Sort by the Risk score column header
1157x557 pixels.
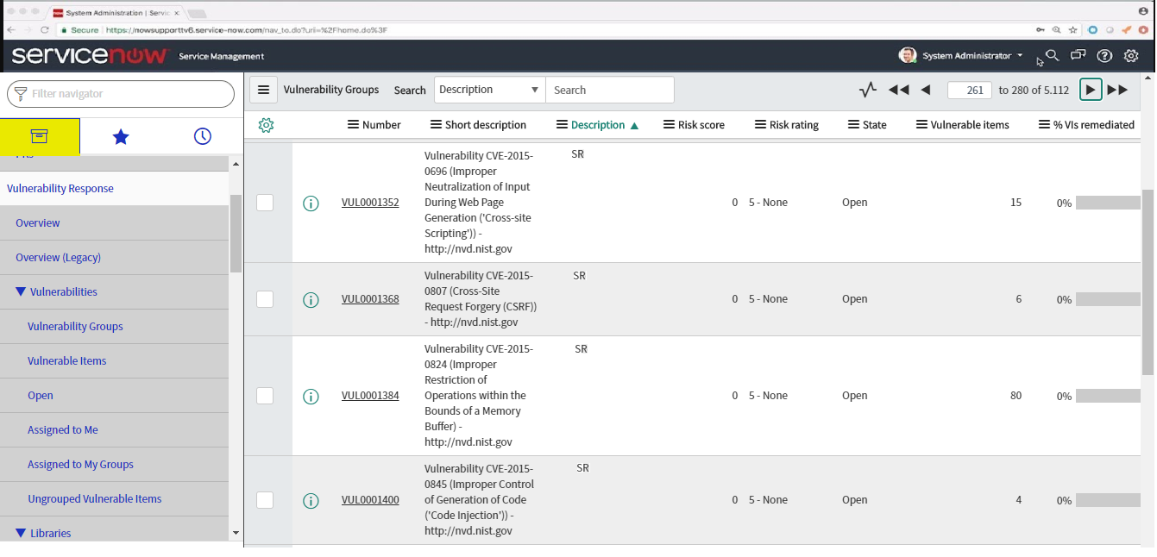(701, 125)
